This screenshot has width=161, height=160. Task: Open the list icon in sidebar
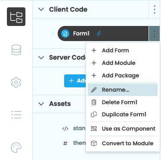[16, 115]
